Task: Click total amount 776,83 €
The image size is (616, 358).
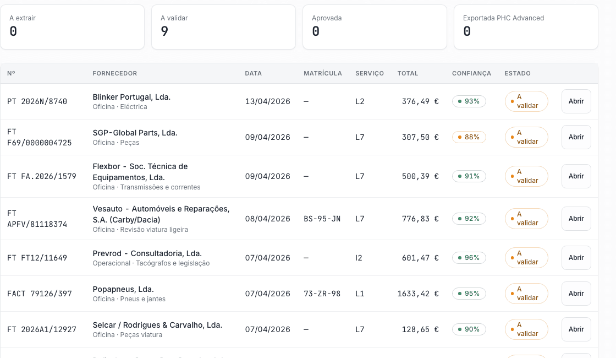Action: [x=420, y=219]
